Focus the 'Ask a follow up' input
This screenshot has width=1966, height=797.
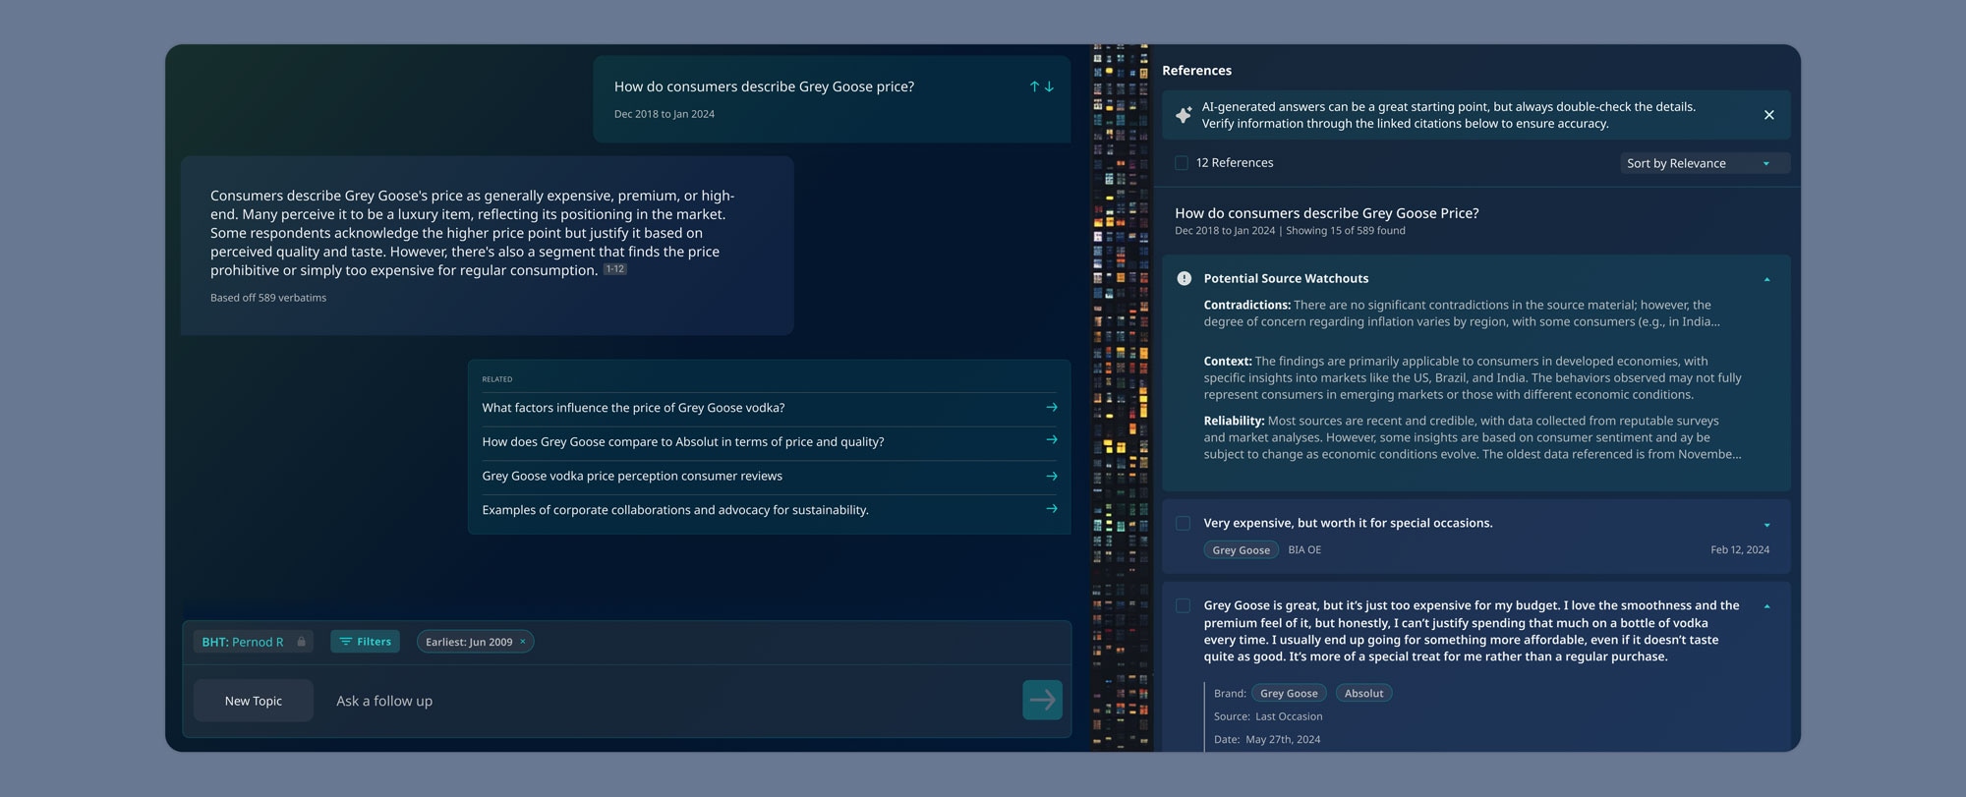[x=673, y=701]
